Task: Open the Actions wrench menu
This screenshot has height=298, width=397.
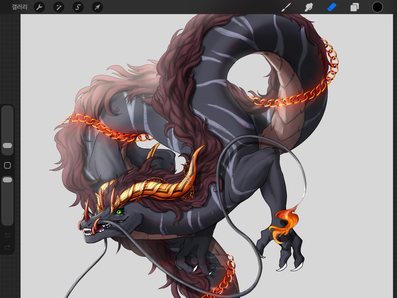Action: pyautogui.click(x=39, y=7)
